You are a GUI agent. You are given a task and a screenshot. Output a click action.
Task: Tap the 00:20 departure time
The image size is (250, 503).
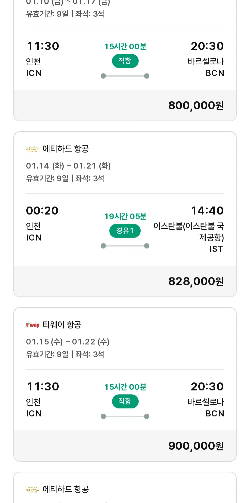(x=42, y=211)
